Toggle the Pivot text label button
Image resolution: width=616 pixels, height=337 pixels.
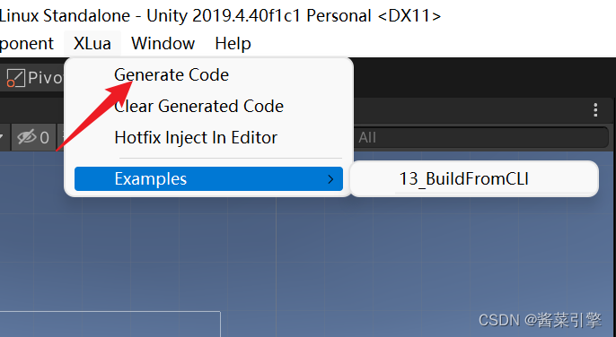click(45, 78)
